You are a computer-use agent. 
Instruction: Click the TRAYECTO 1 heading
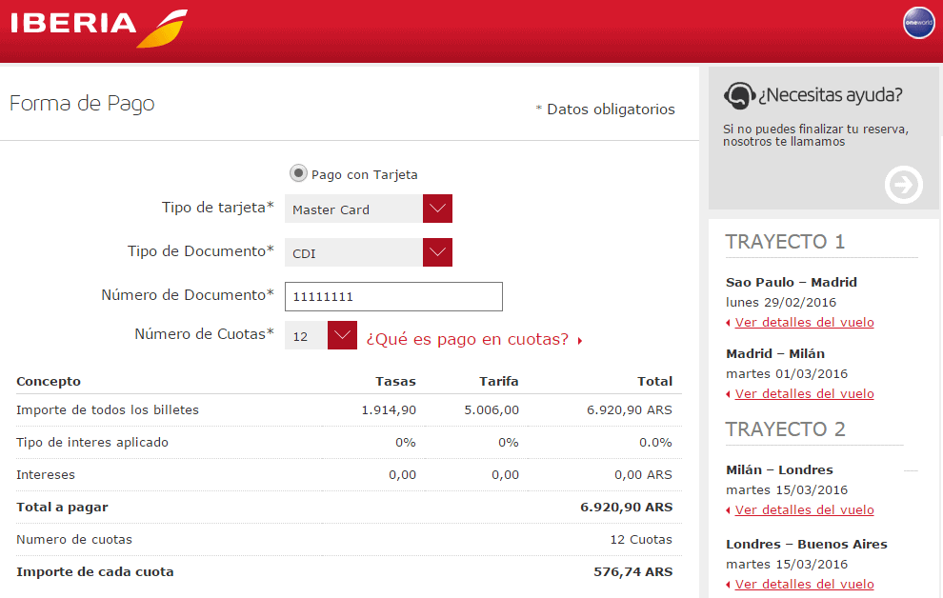click(x=785, y=242)
